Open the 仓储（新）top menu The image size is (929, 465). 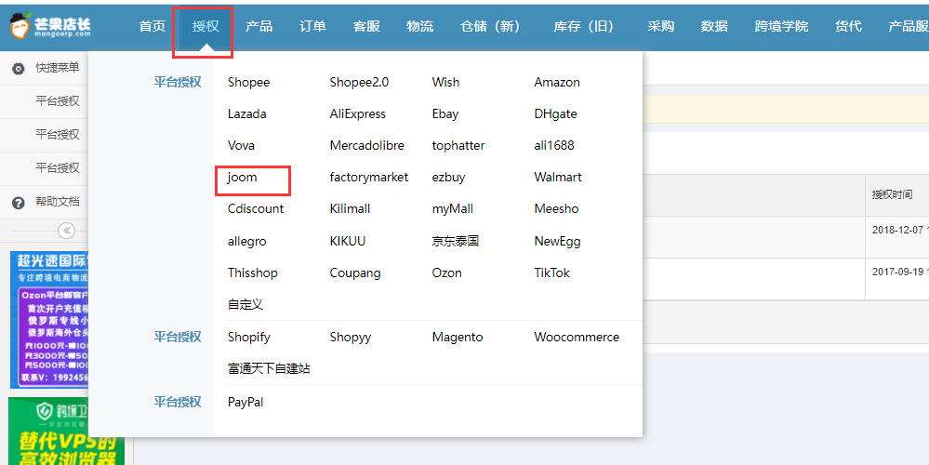click(x=491, y=26)
